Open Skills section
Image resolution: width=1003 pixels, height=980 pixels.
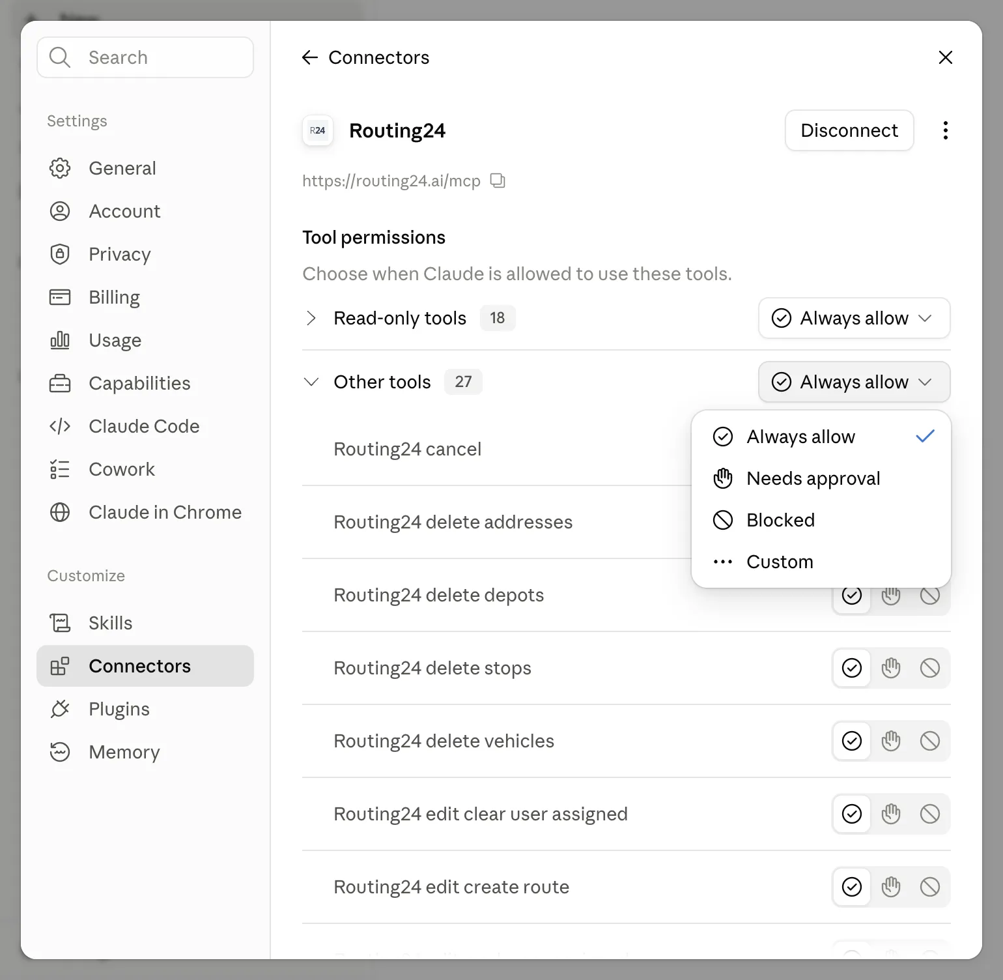click(145, 623)
